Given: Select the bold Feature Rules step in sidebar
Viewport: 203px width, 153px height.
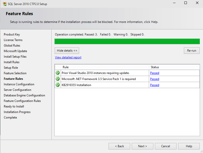Looking at the screenshot, I should (x=13, y=79).
